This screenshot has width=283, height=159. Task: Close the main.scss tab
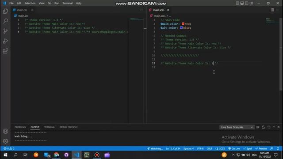[168, 10]
